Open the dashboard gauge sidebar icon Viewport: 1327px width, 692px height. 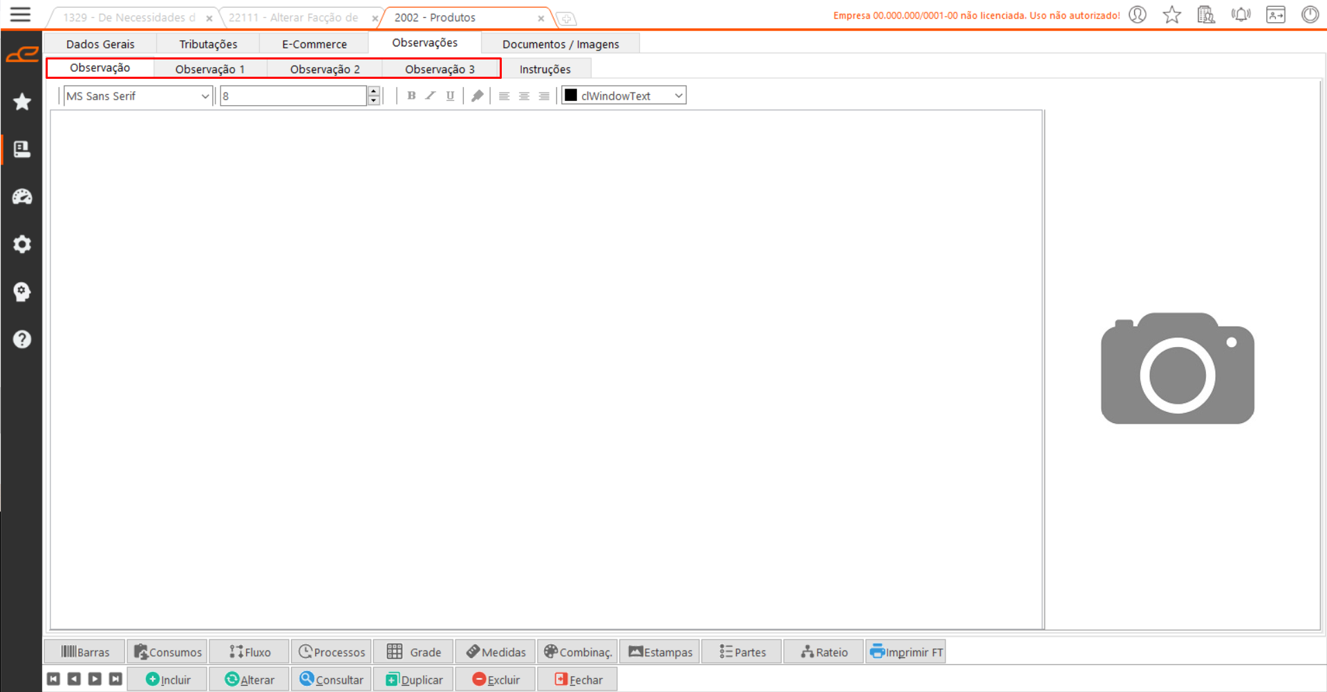22,197
